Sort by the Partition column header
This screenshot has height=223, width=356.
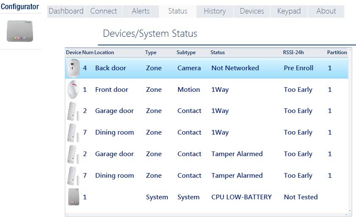coord(337,52)
